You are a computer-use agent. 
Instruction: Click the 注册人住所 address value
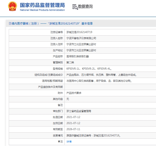tap(81, 44)
